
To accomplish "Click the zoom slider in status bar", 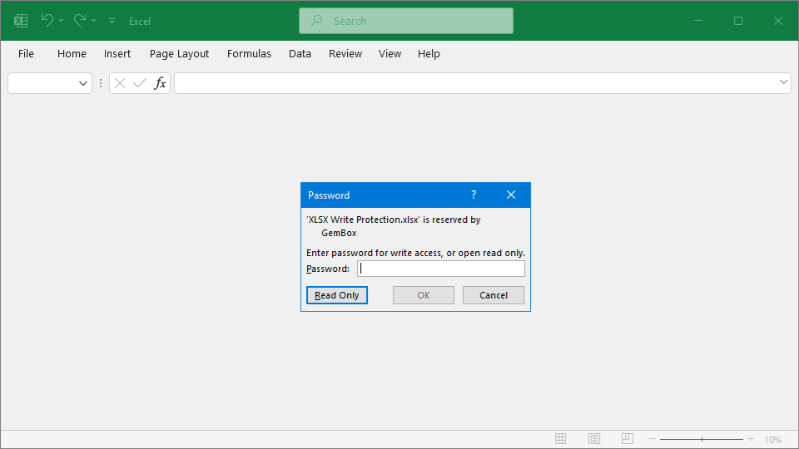I will point(702,439).
